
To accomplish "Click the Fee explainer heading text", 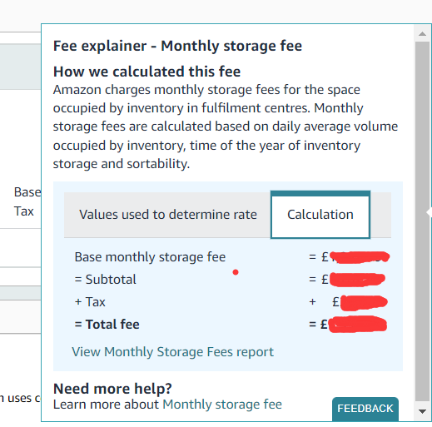I will [x=177, y=46].
